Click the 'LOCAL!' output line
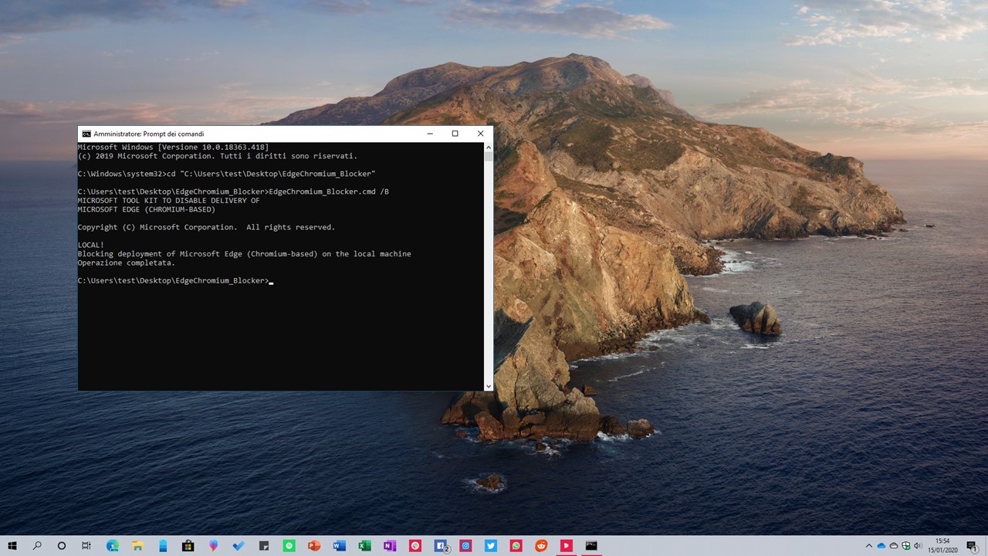Image resolution: width=988 pixels, height=556 pixels. [x=91, y=245]
